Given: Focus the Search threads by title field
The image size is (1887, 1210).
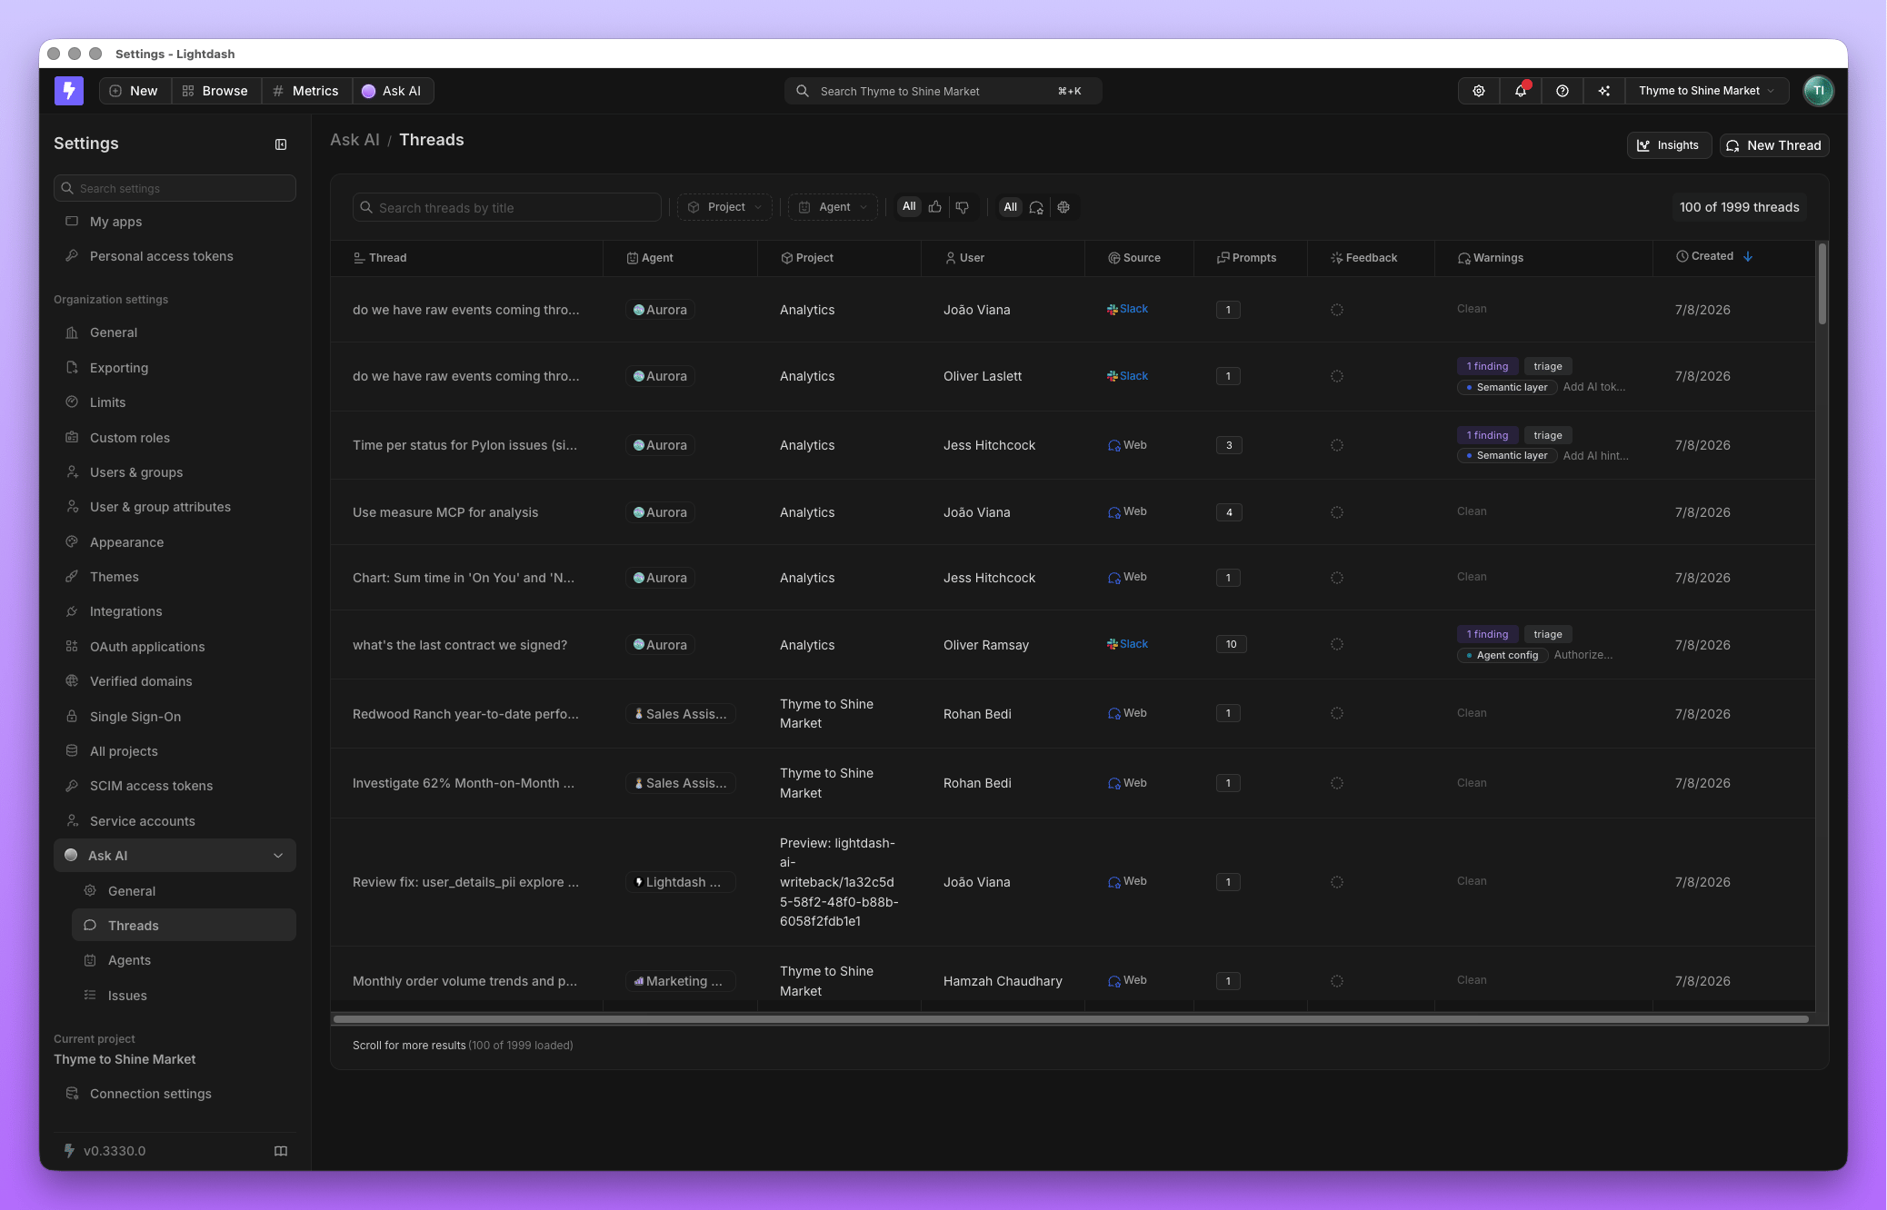Looking at the screenshot, I should click(x=507, y=207).
